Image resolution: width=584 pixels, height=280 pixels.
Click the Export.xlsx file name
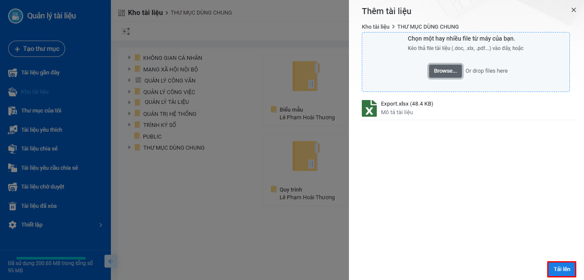(x=407, y=103)
